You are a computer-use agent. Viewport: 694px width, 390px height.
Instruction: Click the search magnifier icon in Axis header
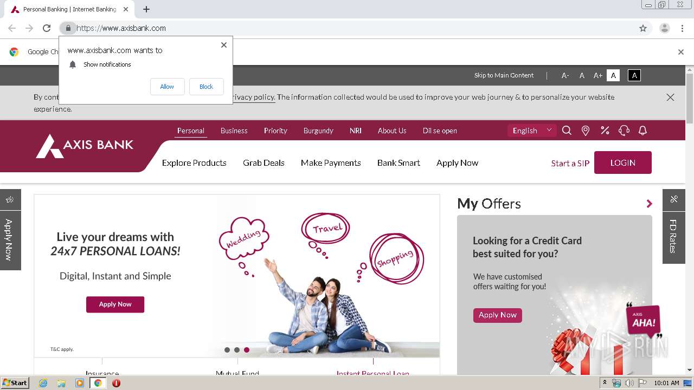tap(567, 131)
